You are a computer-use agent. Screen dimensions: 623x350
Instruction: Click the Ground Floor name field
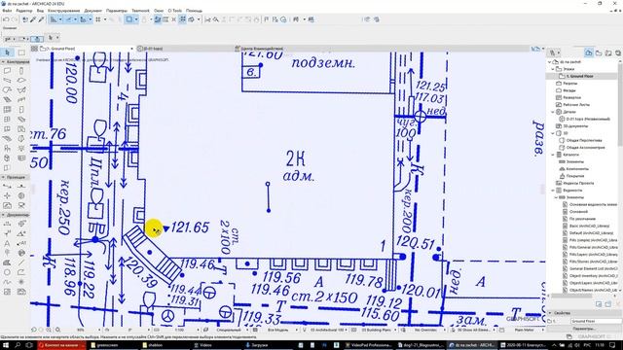[596, 321]
